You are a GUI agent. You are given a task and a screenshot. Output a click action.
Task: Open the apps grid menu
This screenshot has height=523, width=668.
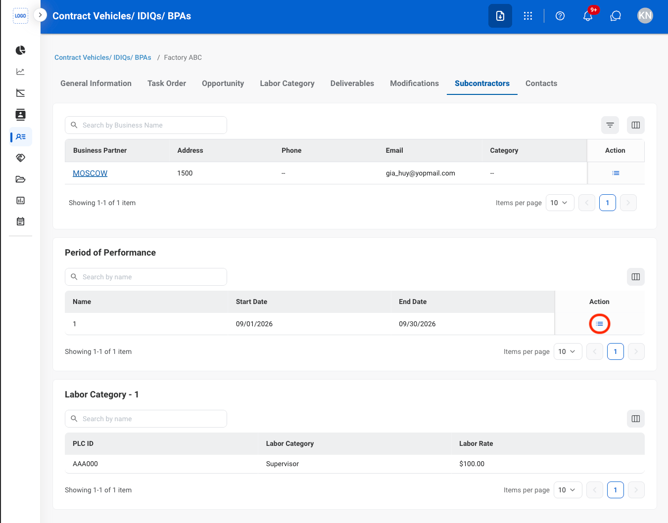coord(528,16)
